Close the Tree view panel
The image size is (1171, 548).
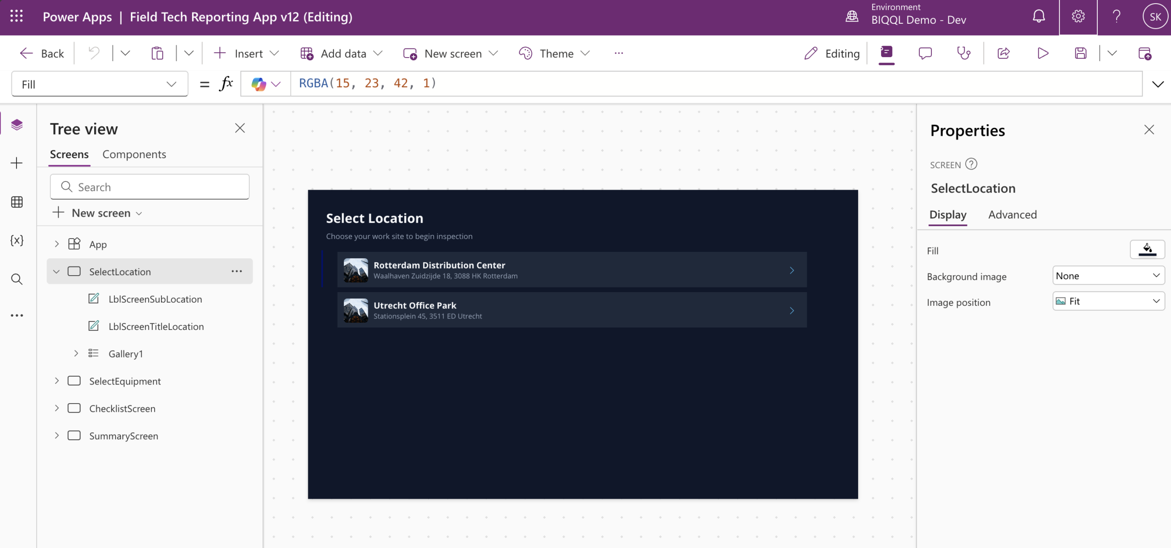click(240, 128)
